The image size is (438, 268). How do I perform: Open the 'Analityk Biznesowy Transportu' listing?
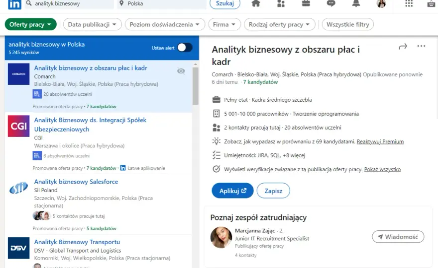[77, 242]
